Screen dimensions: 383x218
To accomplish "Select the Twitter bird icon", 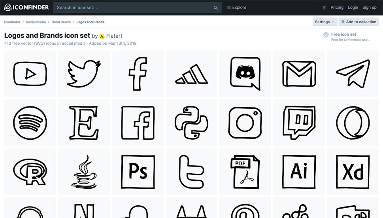I will click(84, 74).
